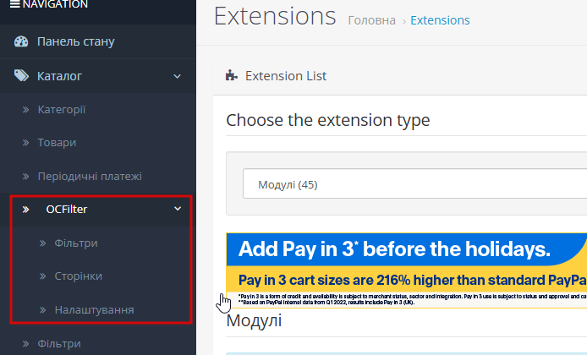Screen dimensions: 587x355
Task: Open Панель стану menu item
Action: [x=75, y=41]
